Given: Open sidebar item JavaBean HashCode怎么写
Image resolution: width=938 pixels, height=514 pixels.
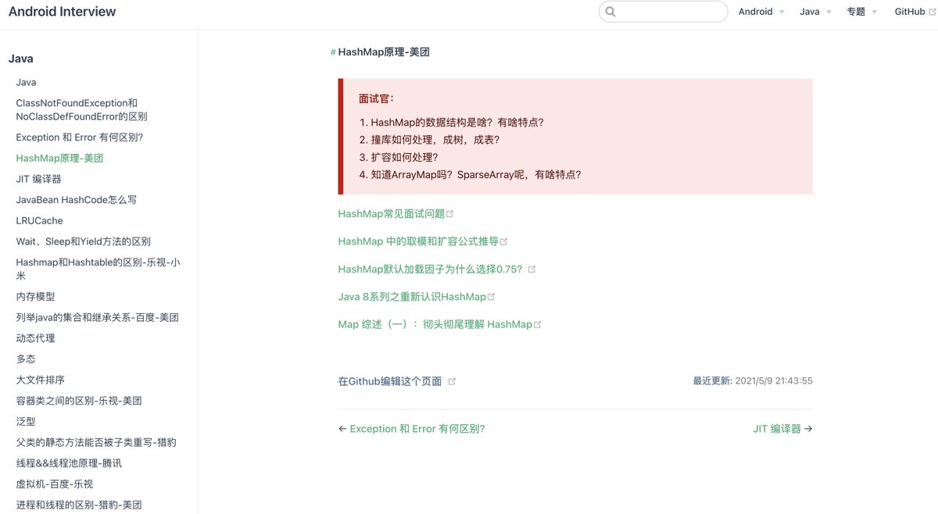Looking at the screenshot, I should [x=77, y=200].
